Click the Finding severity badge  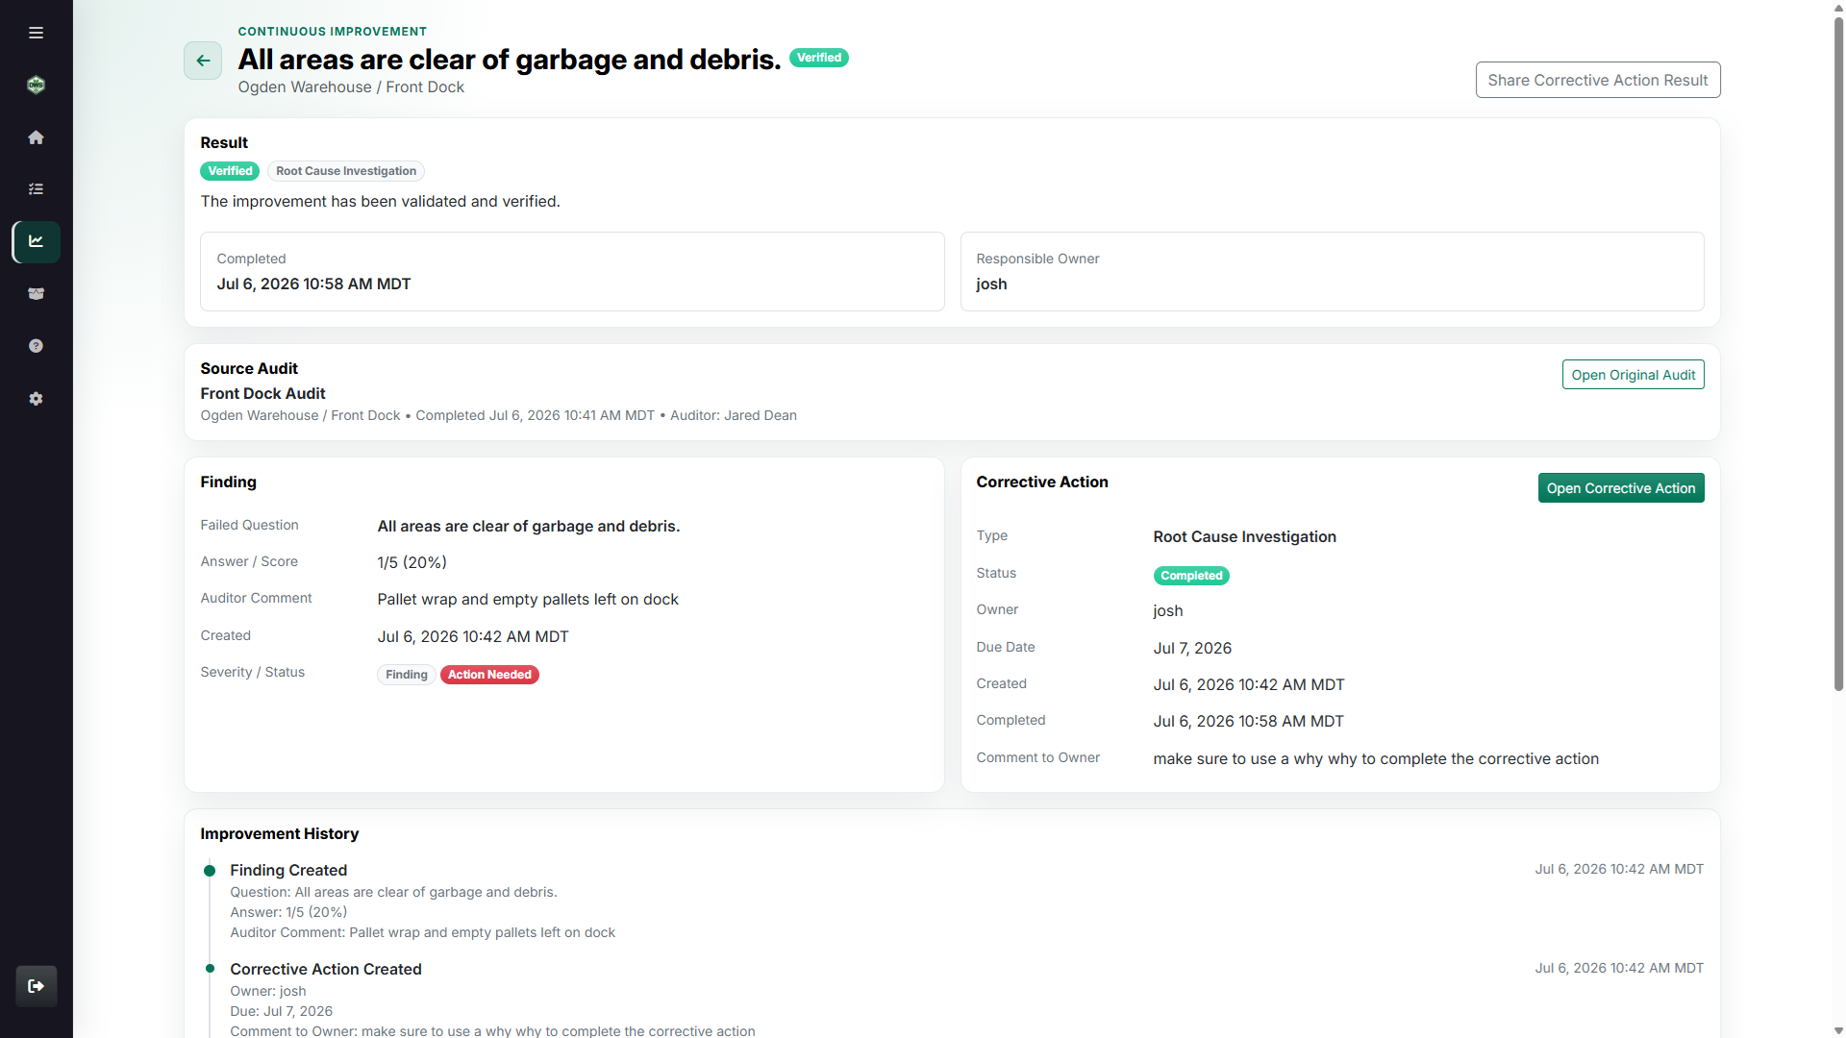coord(406,675)
